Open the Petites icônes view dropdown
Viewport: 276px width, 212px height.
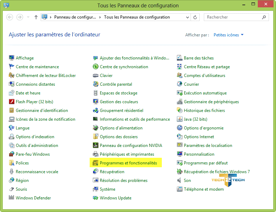228,35
